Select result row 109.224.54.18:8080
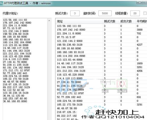147x120 pixels. coord(101,101)
